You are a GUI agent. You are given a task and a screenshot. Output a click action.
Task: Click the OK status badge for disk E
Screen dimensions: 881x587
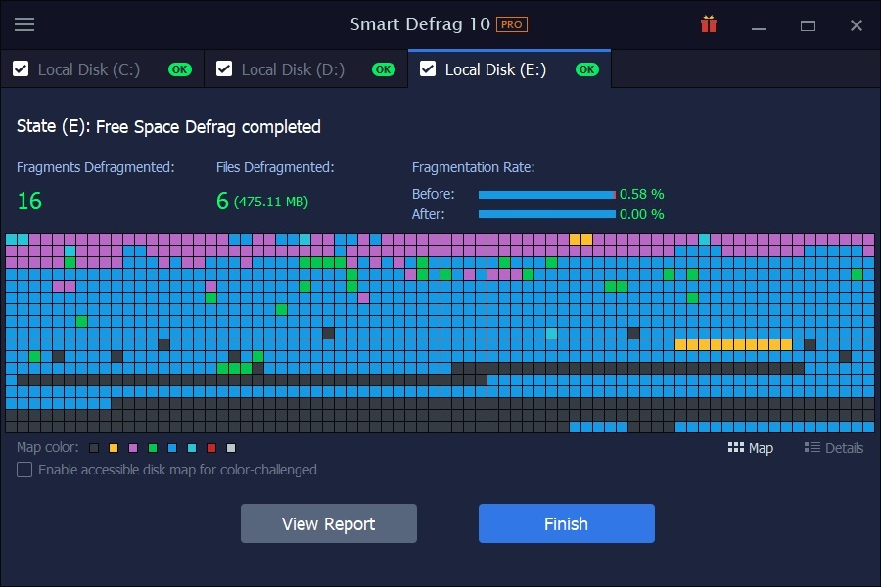point(587,69)
